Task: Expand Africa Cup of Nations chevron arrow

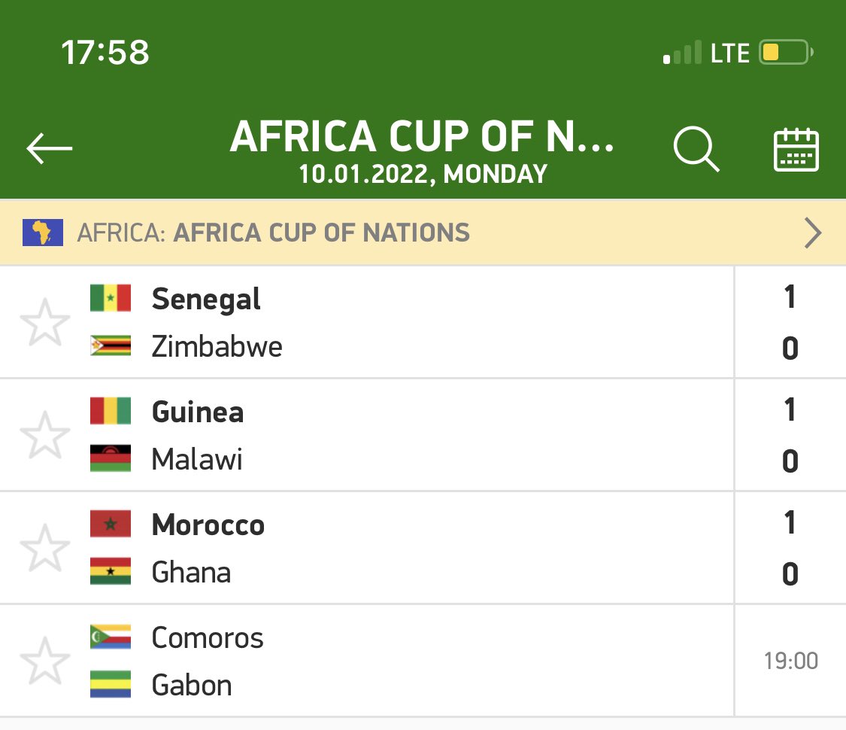Action: [813, 233]
